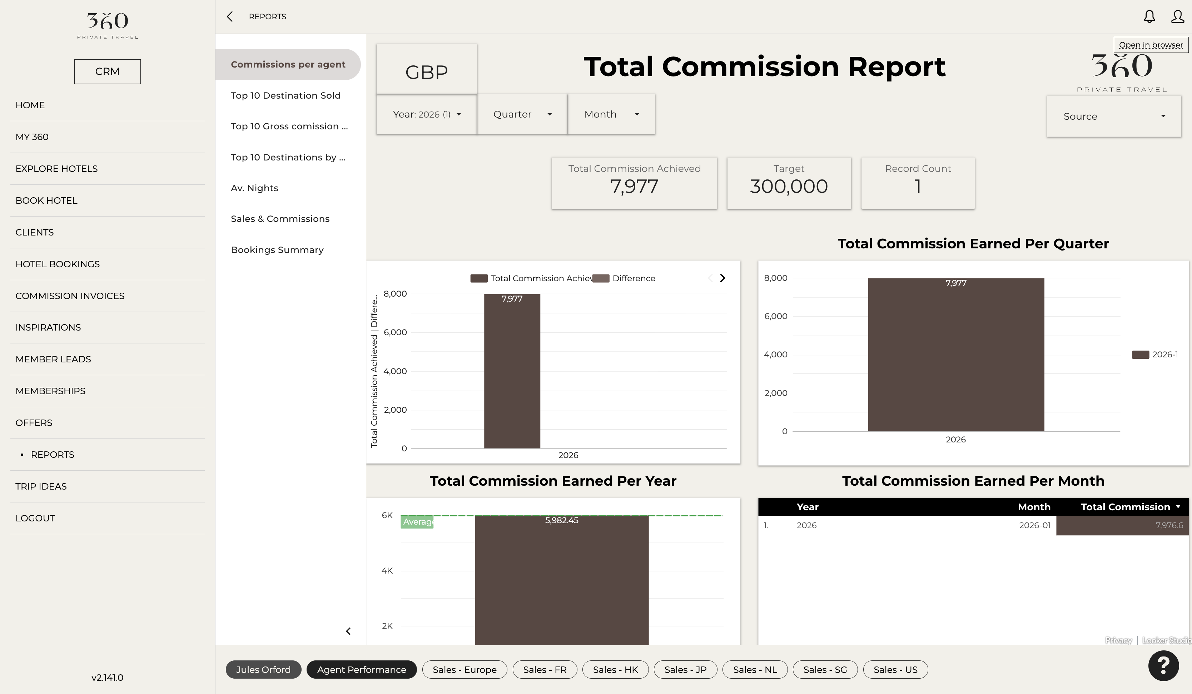Expand the Quarter filter dropdown
The image size is (1192, 694).
pos(522,114)
